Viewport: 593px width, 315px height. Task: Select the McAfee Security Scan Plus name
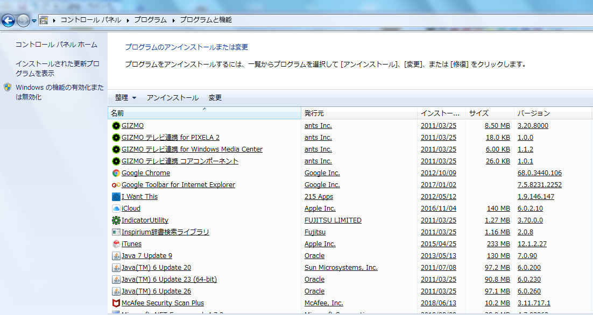163,303
